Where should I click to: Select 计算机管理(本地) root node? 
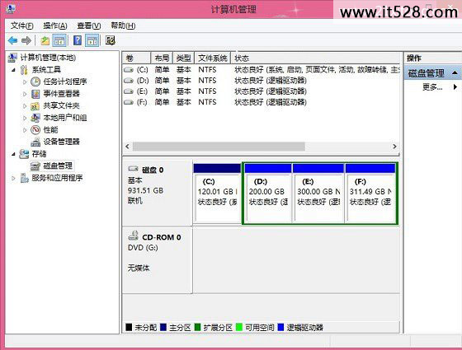(48, 58)
